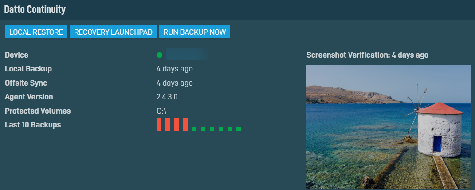The height and width of the screenshot is (190, 475).
Task: Click the Device label
Action: point(17,55)
